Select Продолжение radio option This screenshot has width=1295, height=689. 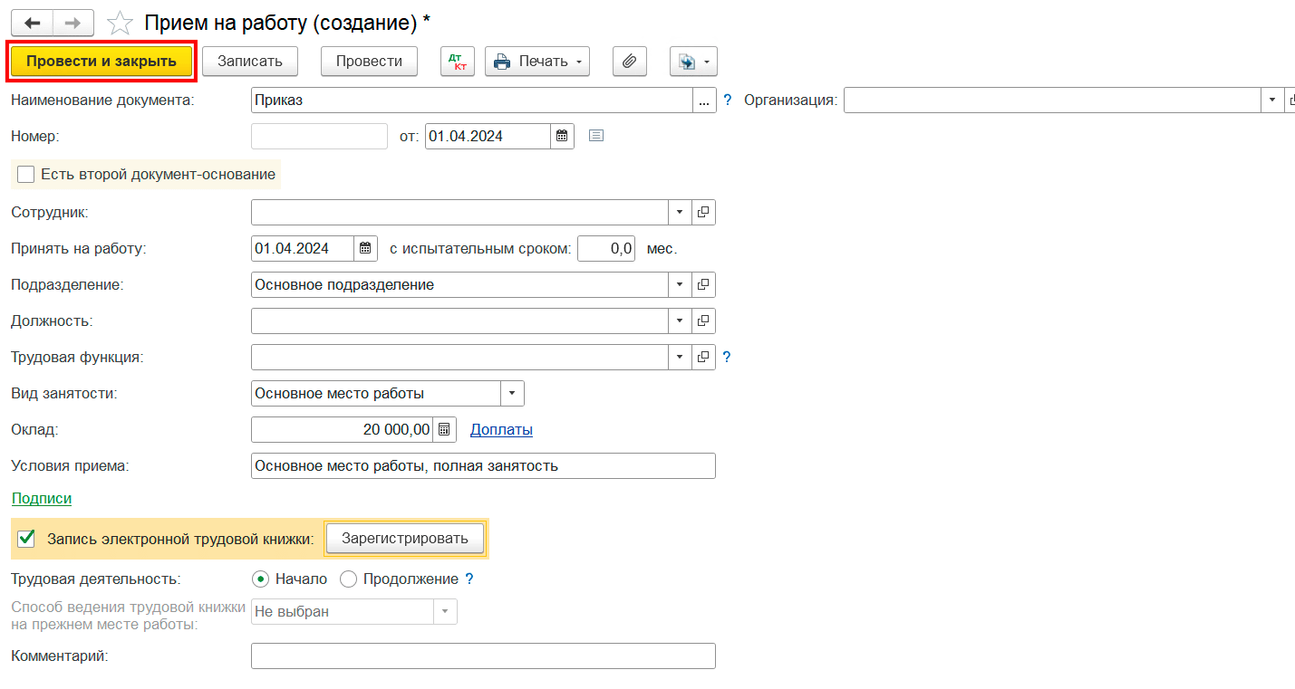coord(348,579)
